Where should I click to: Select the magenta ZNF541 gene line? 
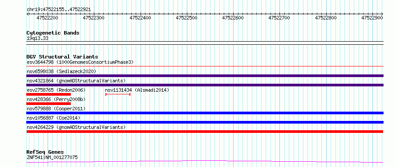pyautogui.click(x=205, y=162)
